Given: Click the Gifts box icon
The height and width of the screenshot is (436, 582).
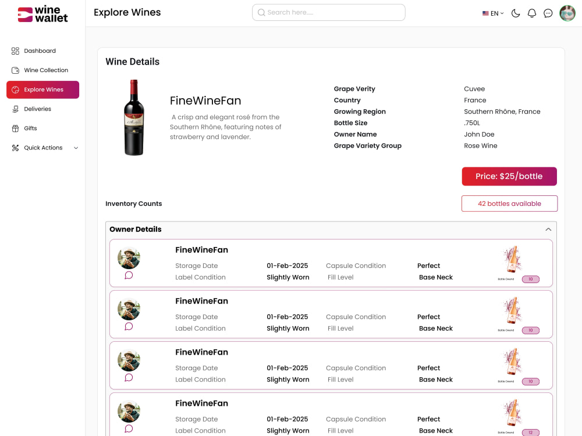Looking at the screenshot, I should [15, 128].
